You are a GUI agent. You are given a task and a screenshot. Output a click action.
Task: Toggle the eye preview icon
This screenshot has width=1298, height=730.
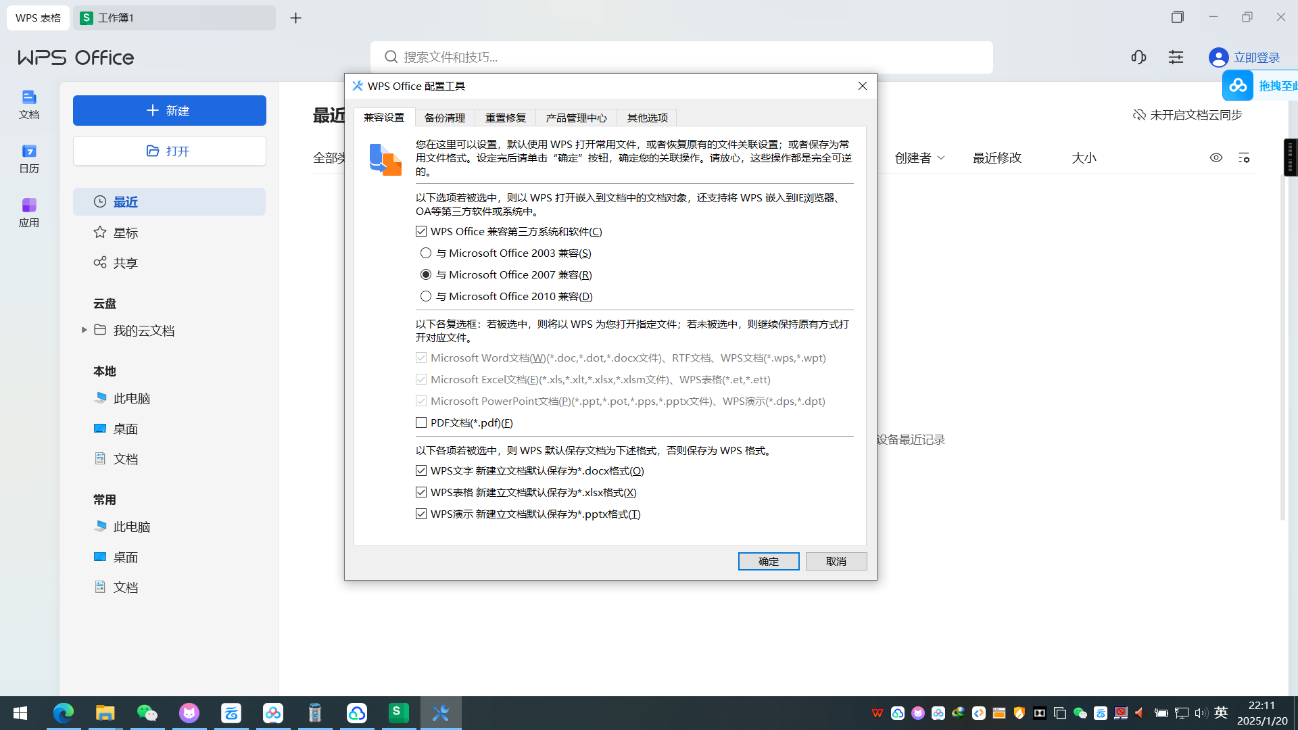1216,157
